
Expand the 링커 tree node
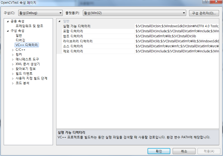point(12,54)
